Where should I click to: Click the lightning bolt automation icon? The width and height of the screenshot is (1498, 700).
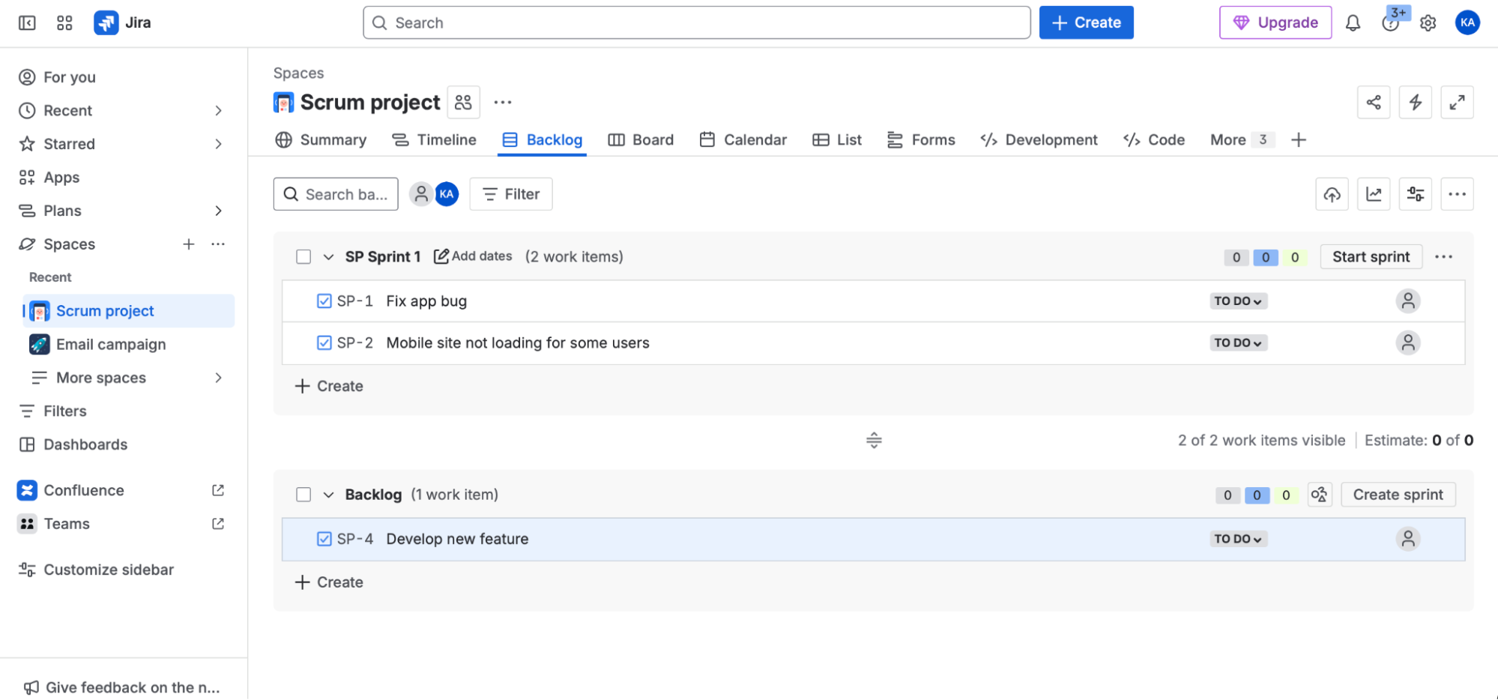coord(1415,102)
